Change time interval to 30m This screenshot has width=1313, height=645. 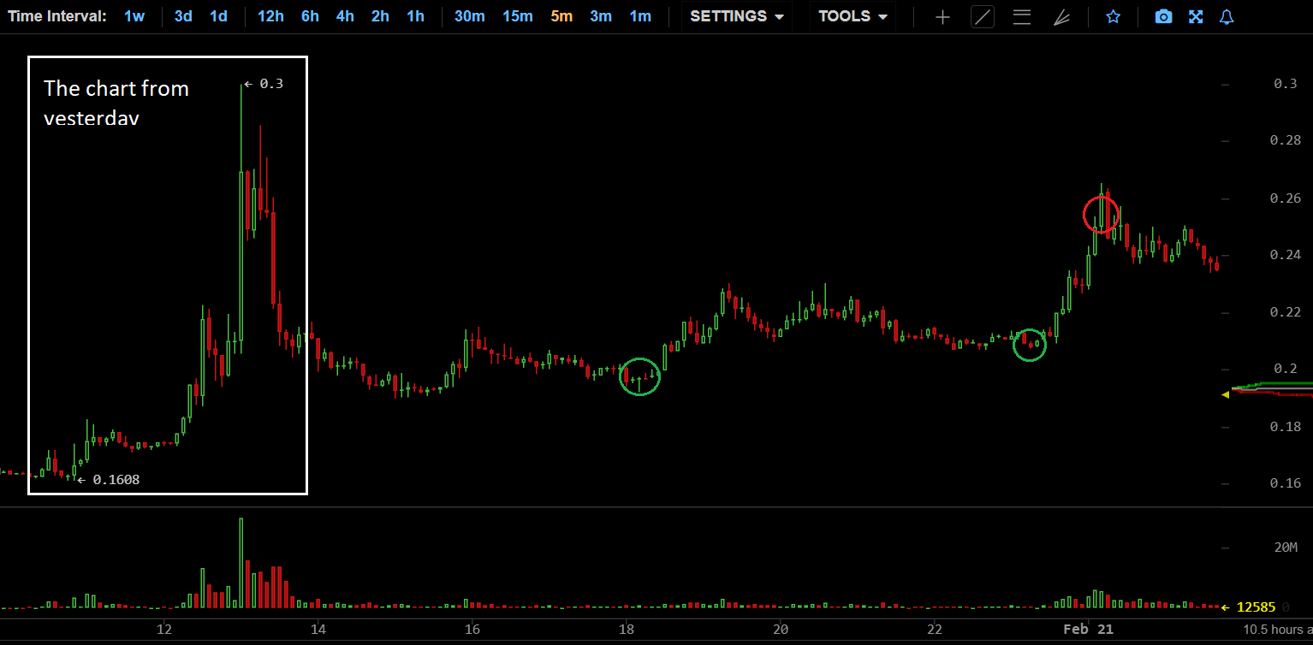coord(469,16)
